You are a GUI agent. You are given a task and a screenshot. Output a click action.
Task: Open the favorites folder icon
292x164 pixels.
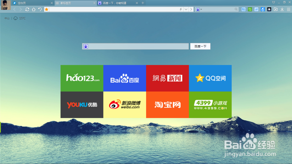pyautogui.click(x=276, y=9)
